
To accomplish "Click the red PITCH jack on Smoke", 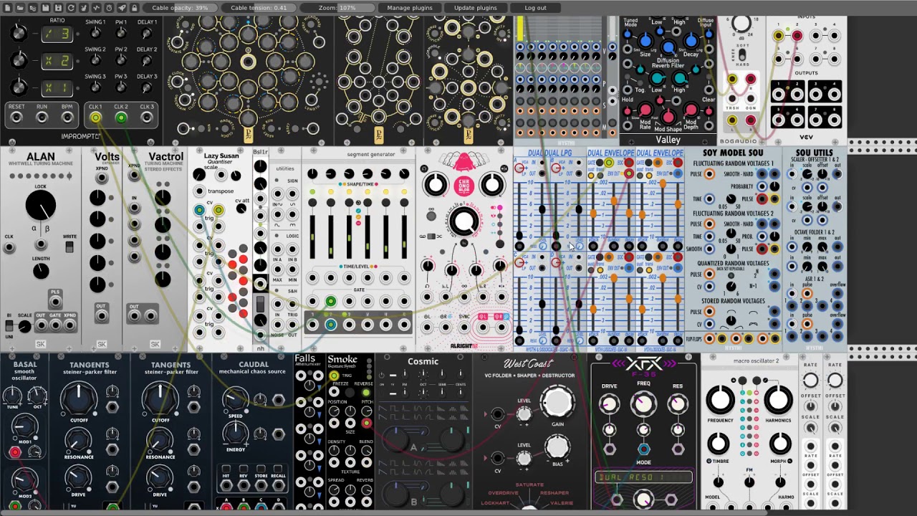I will pos(366,424).
